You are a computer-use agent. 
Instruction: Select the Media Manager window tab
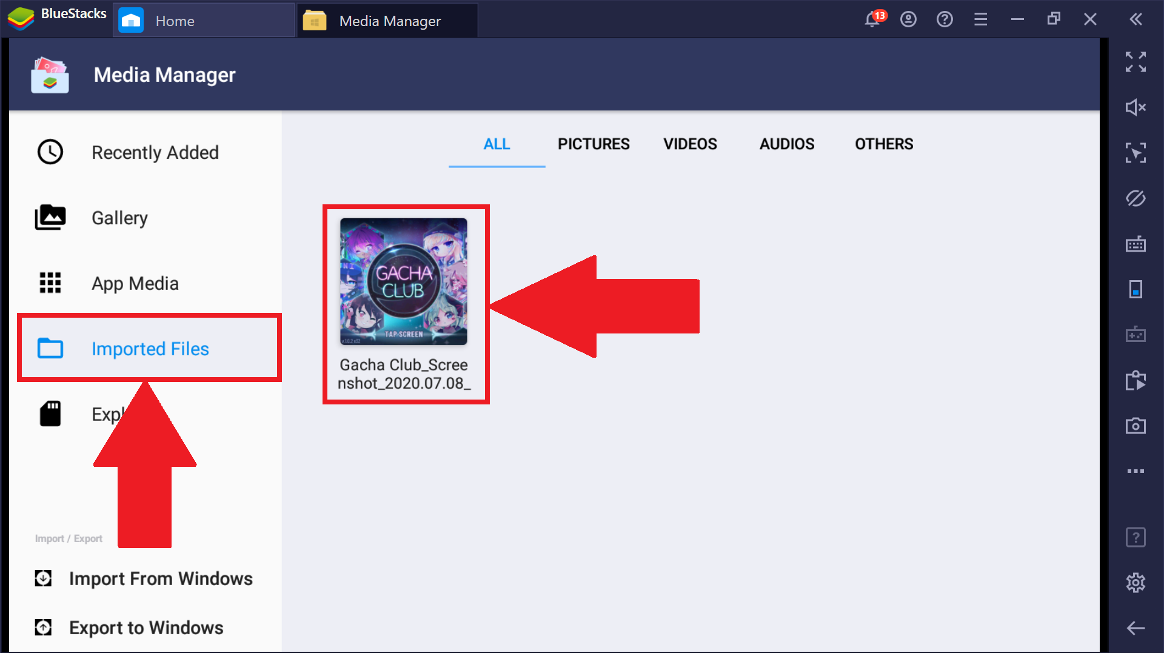coord(387,21)
